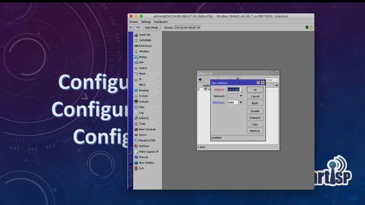
Task: Open the Switch section
Action: click(148, 68)
